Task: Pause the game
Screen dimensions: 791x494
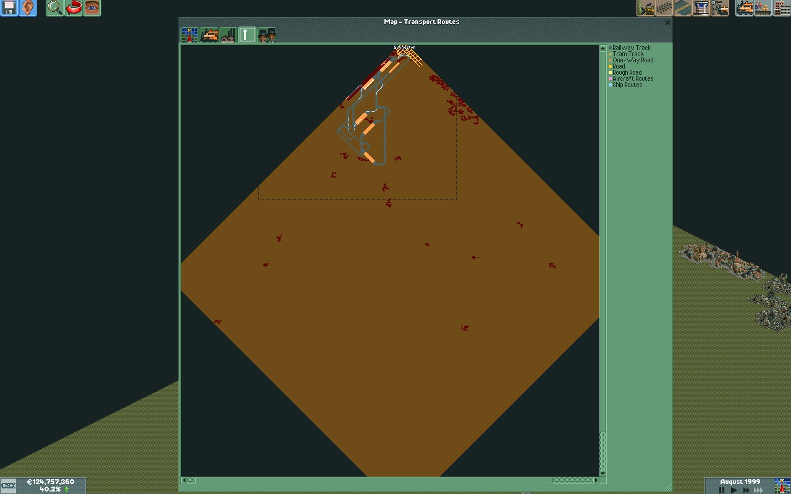Action: click(721, 490)
